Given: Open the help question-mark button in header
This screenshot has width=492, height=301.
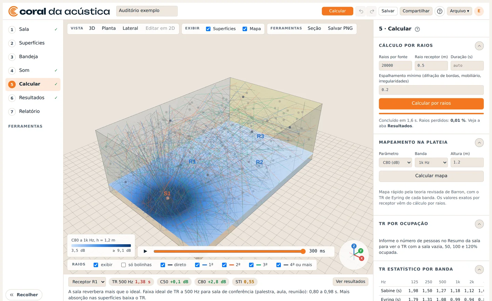Looking at the screenshot, I should coord(440,11).
